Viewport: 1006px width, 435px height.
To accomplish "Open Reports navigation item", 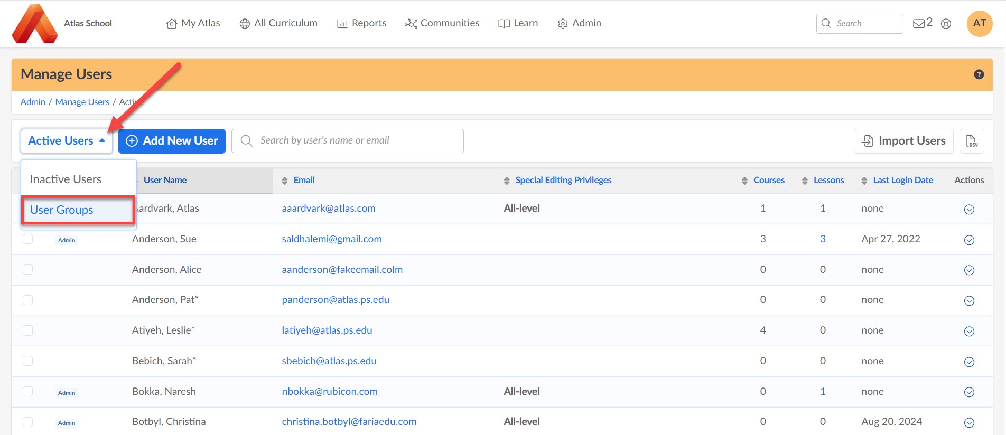I will [361, 23].
